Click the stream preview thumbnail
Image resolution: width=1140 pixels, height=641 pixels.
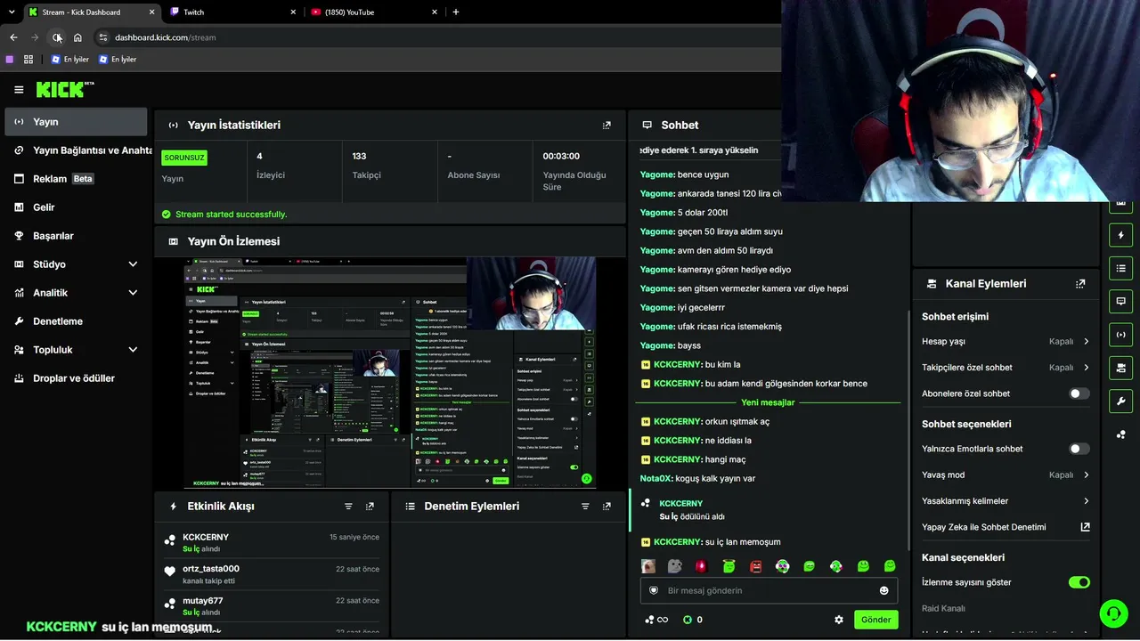coord(390,373)
